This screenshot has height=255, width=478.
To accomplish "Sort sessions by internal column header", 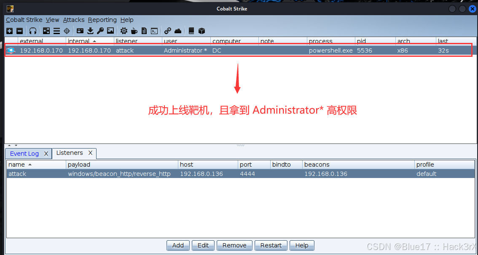I will tap(90, 41).
